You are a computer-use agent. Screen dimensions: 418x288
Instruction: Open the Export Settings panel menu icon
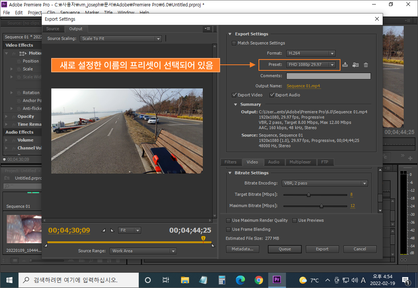(207, 28)
